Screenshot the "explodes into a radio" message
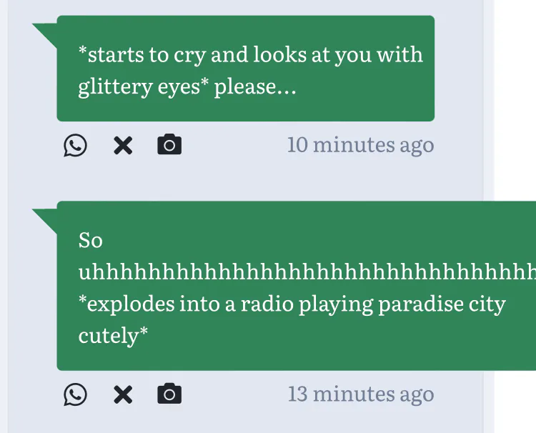 pyautogui.click(x=169, y=394)
